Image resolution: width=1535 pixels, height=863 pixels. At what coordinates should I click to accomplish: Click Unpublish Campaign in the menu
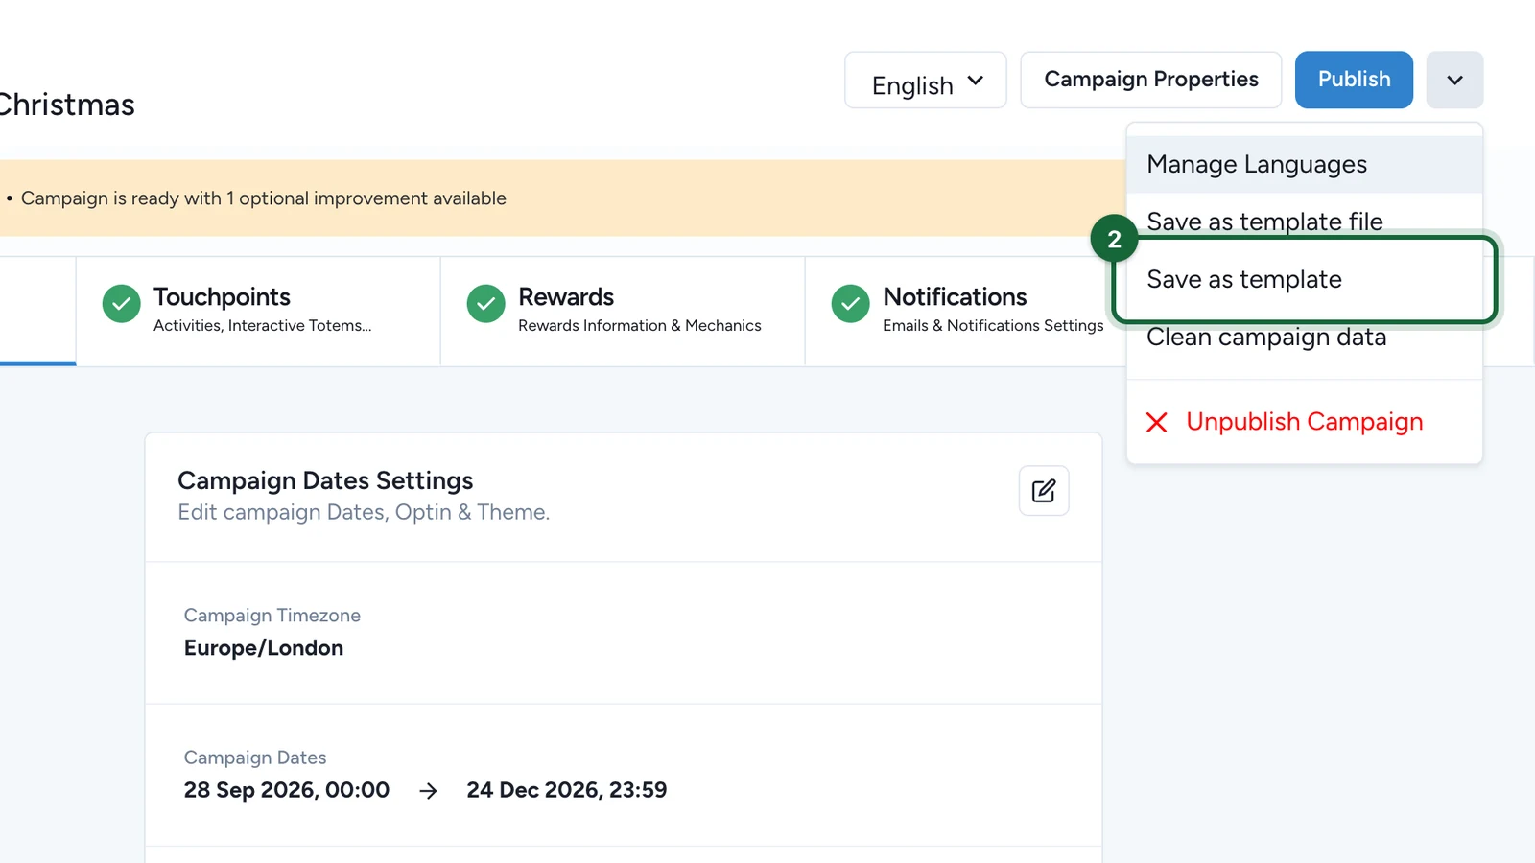pos(1305,422)
